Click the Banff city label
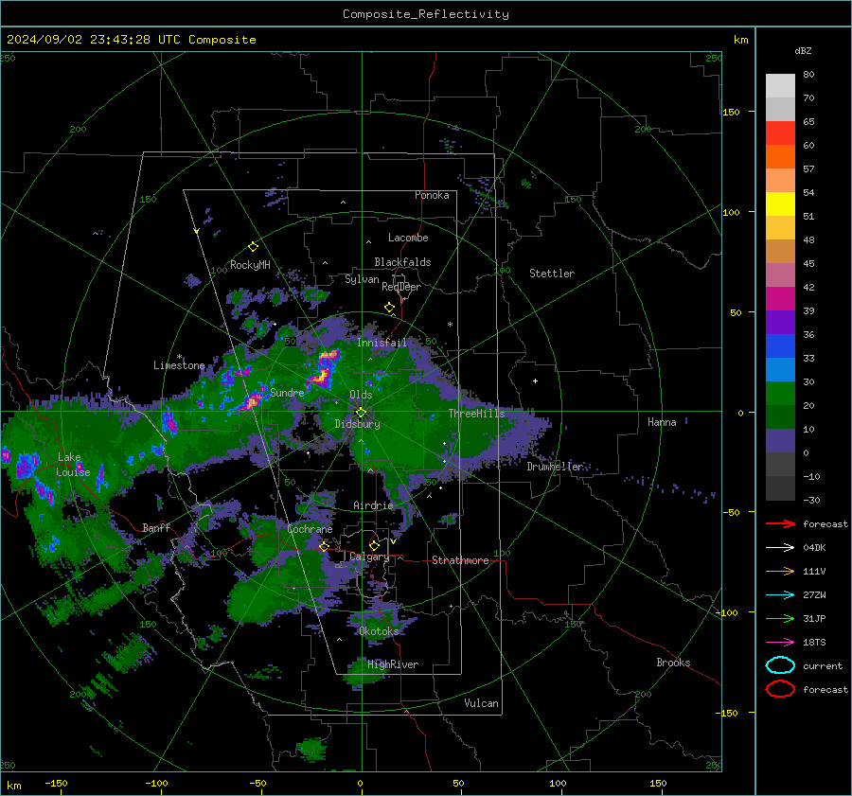 [x=156, y=527]
